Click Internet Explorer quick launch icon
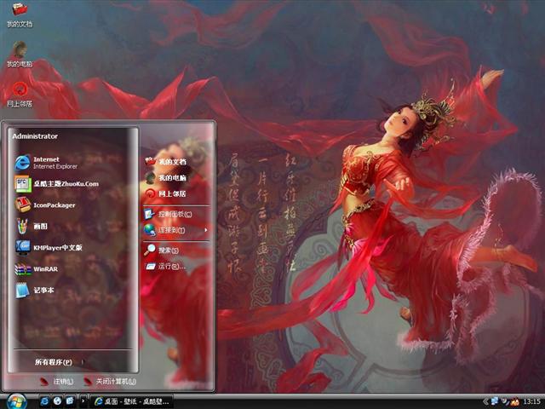Viewport: 545px width, 409px height. 44,401
